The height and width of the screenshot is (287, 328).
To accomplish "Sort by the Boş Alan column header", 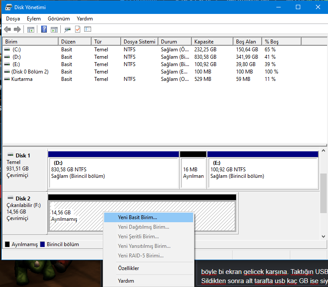I will 247,41.
